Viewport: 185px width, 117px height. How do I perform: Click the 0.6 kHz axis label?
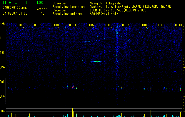pos(2,111)
